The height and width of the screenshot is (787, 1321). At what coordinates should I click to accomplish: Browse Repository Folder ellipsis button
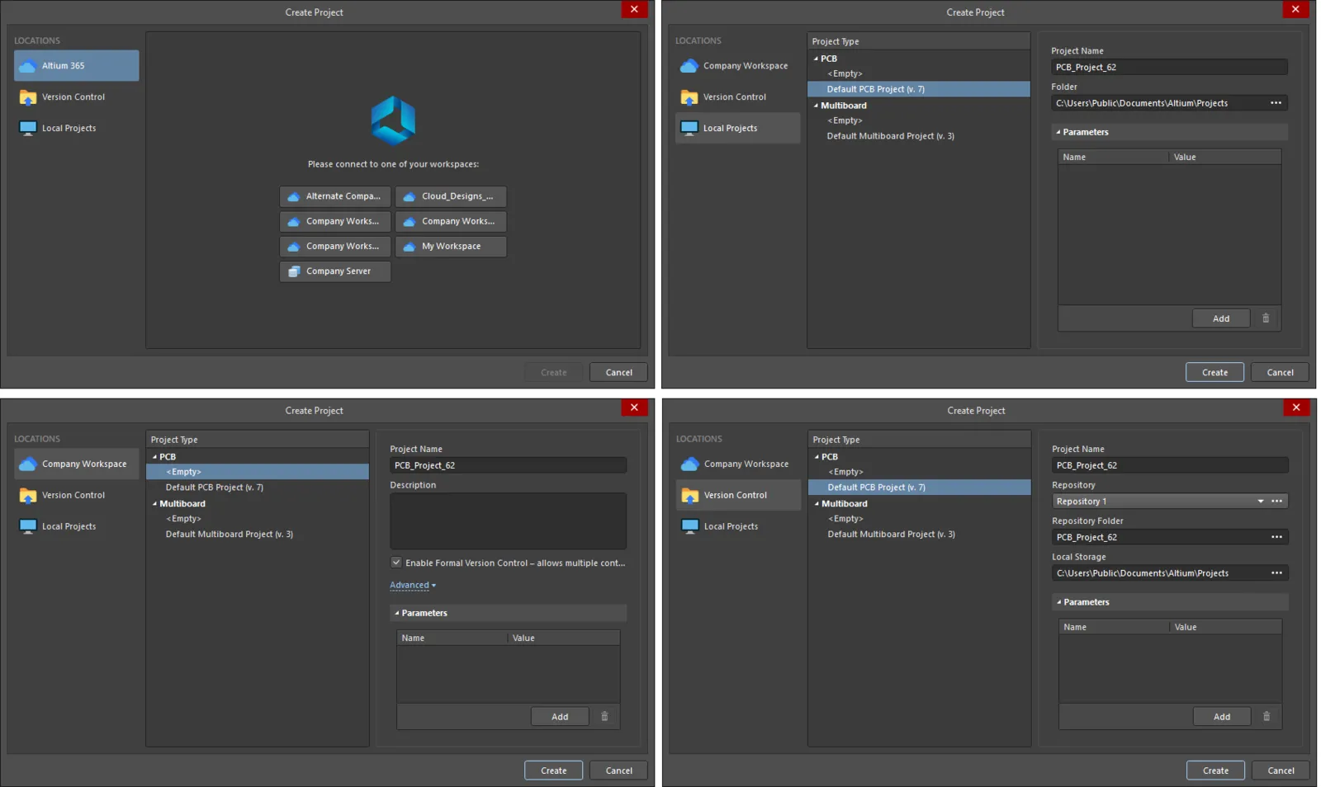1277,537
